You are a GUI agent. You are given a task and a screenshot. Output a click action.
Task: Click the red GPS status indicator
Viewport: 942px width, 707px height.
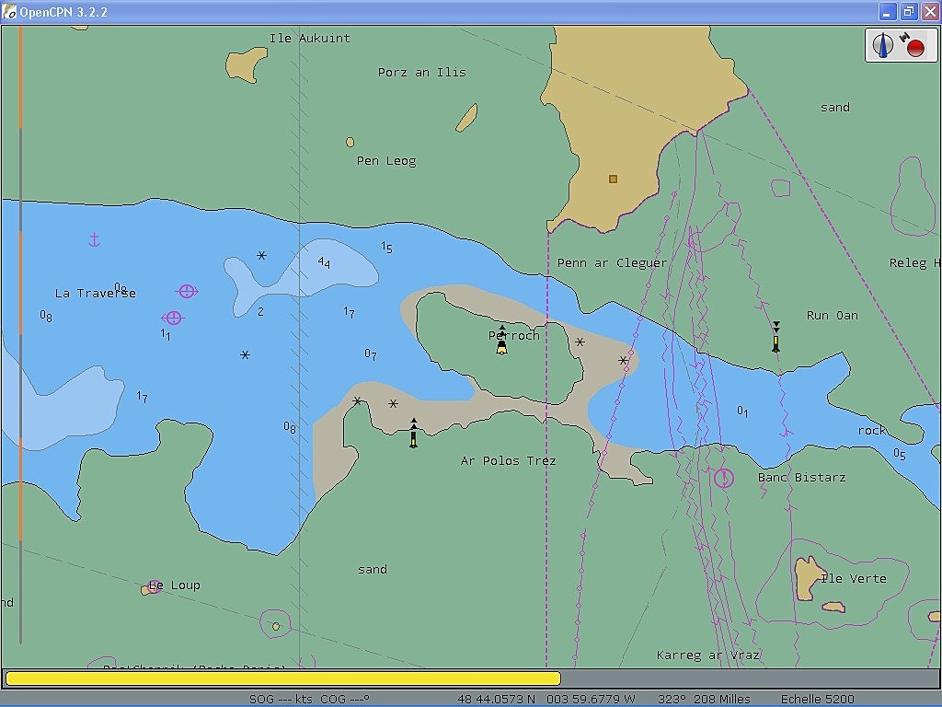tap(915, 48)
